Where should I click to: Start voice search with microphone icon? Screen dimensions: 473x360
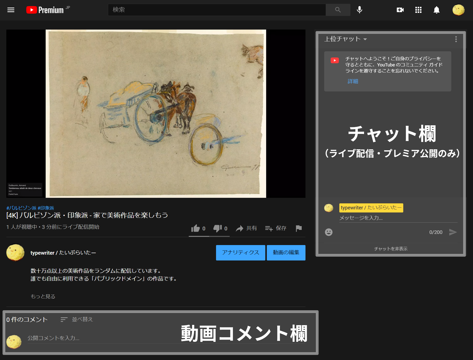[x=359, y=10]
